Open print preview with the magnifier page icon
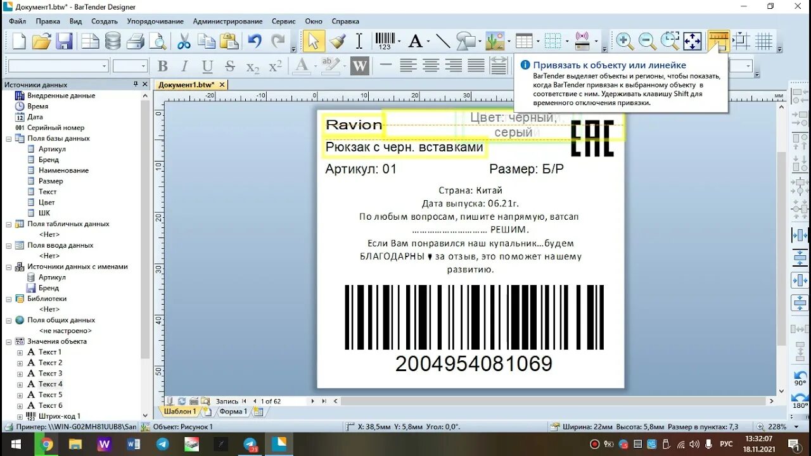Viewport: 811px width, 456px height. coord(157,42)
